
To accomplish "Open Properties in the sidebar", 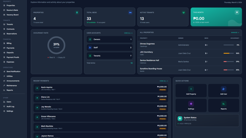I will coord(11,6).
